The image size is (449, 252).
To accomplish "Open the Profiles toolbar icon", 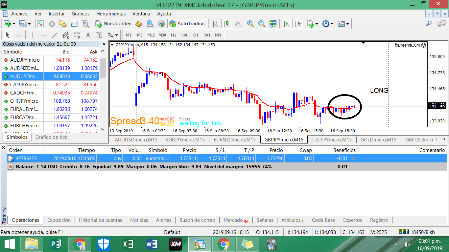I will coord(22,24).
